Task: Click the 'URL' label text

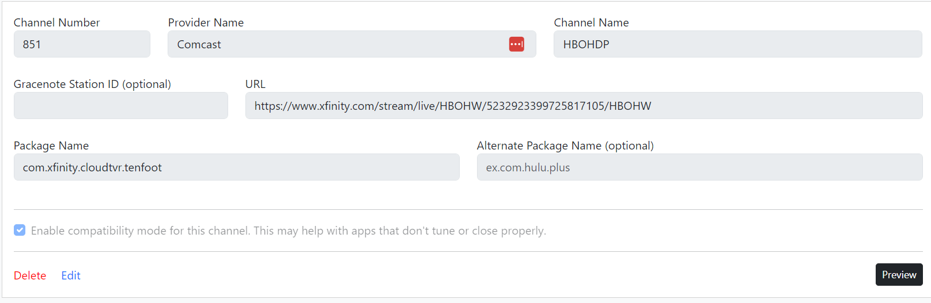Action: pos(255,84)
